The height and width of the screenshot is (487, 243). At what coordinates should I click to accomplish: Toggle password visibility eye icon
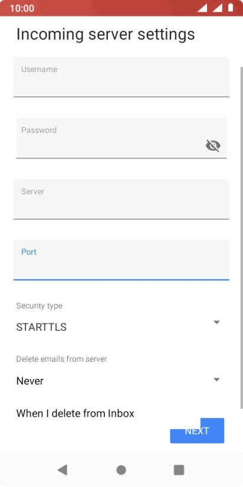pos(213,145)
